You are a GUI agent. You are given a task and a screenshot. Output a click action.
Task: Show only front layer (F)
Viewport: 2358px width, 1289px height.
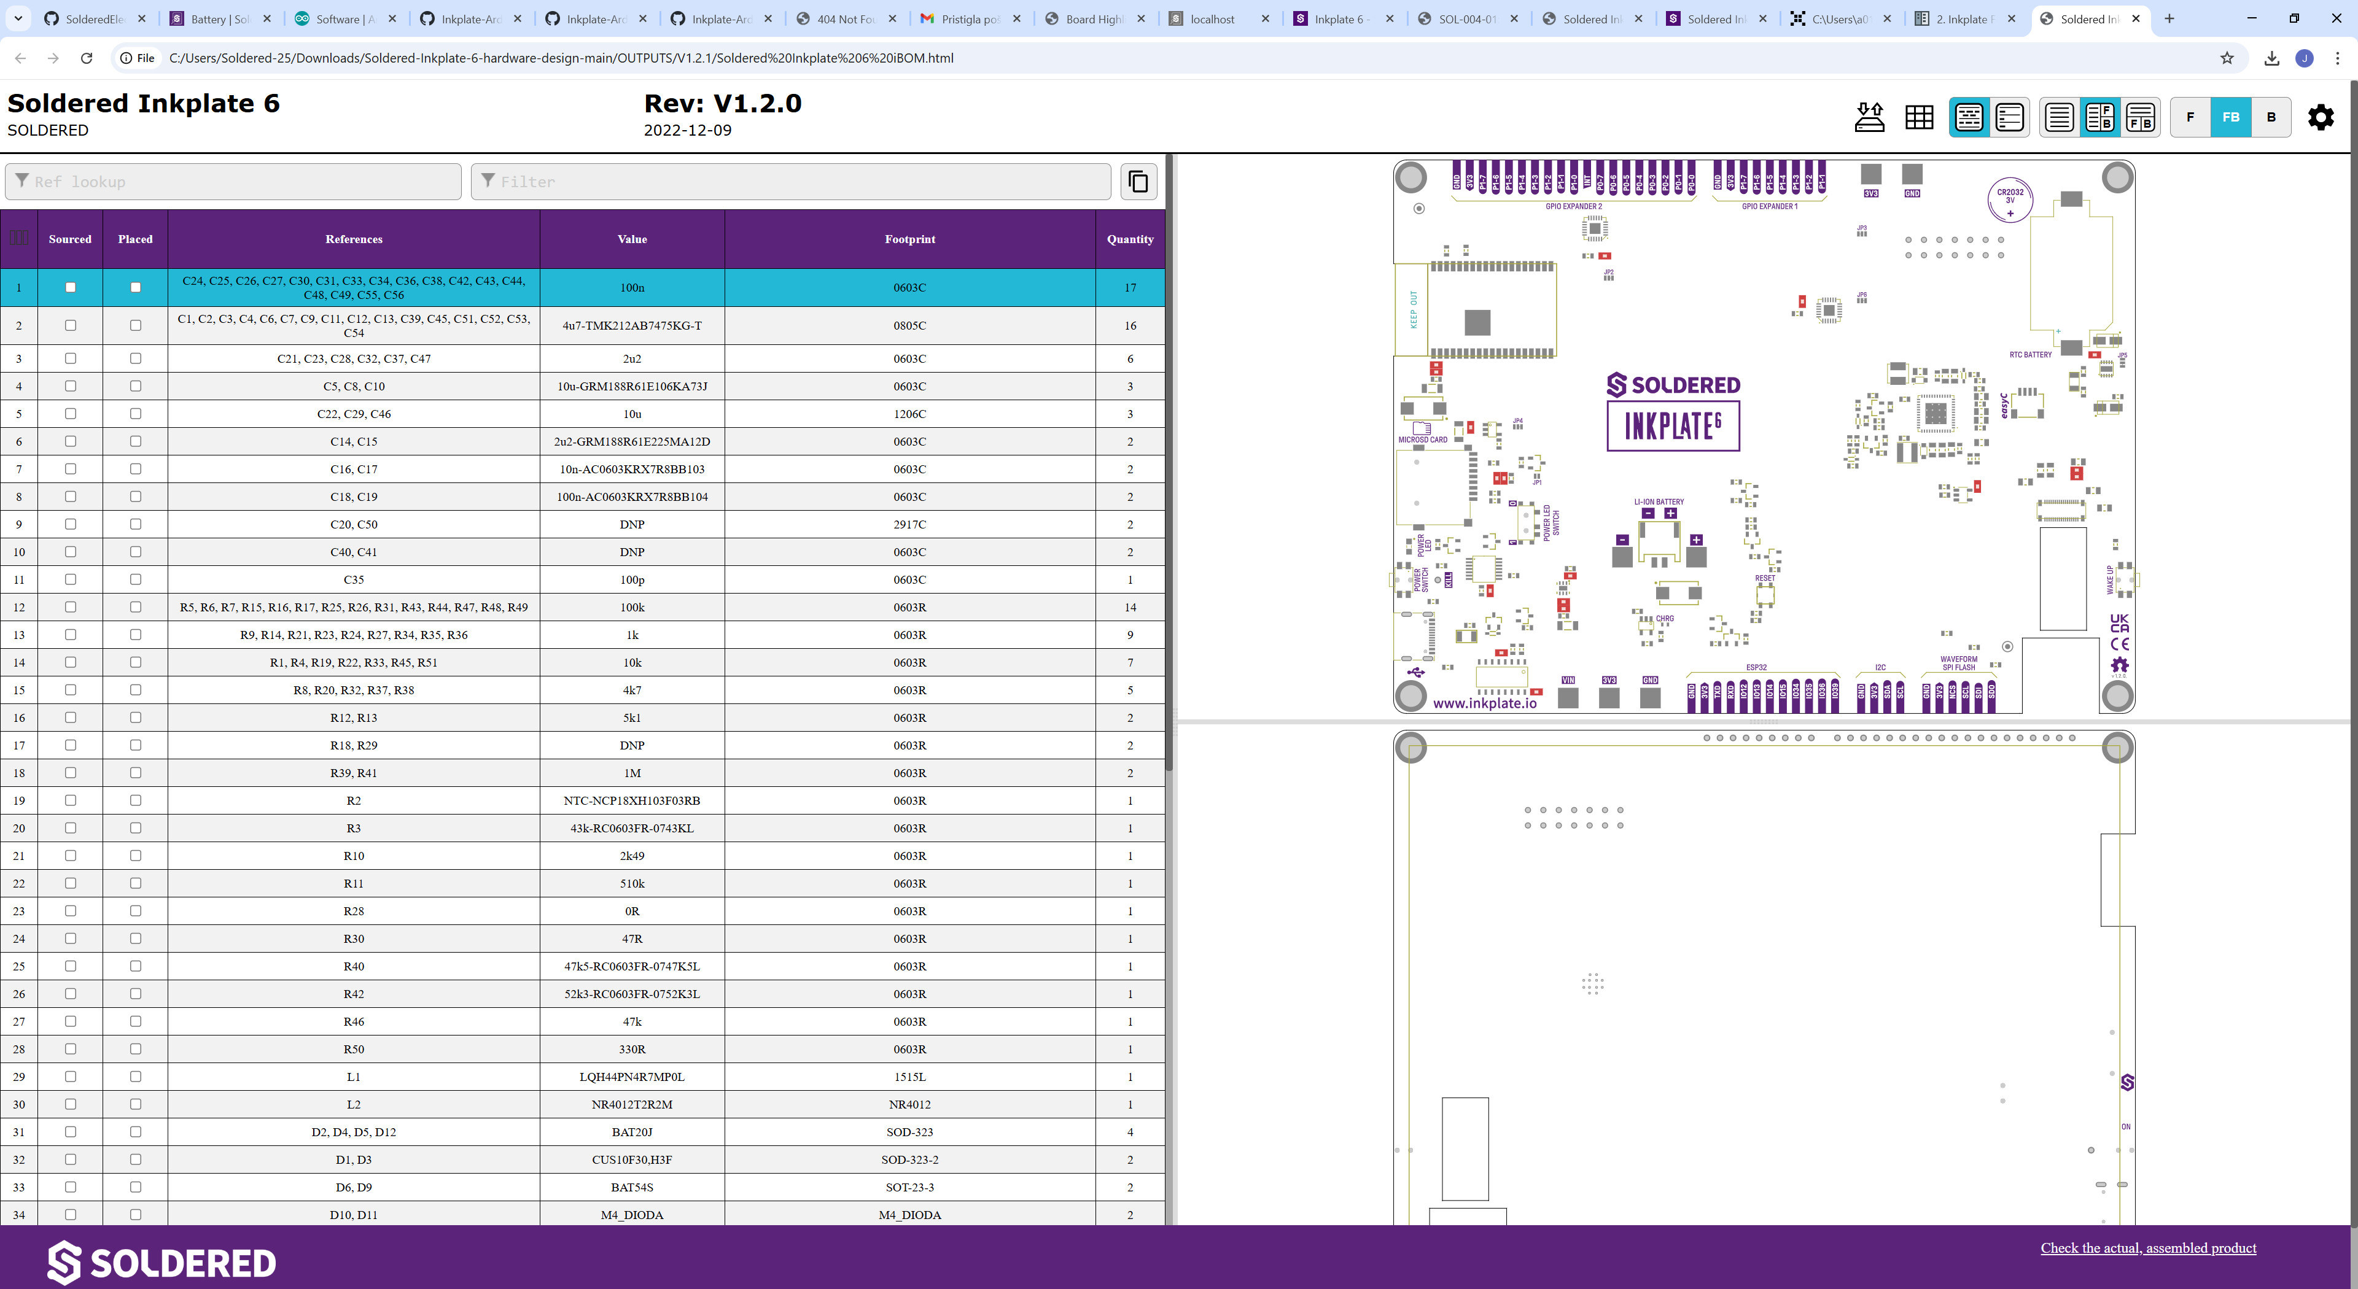[2190, 117]
